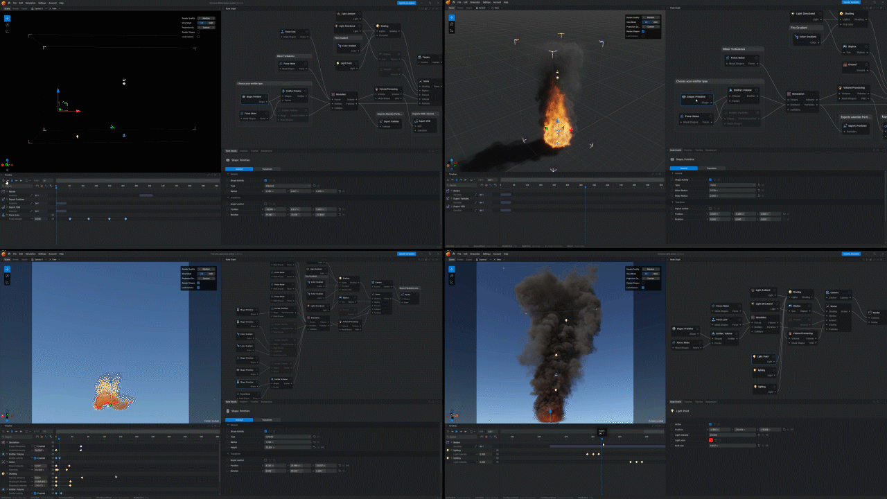Switch to Transform tab in the black-viewport window
Viewport: 887px width, 499px height.
(x=267, y=169)
